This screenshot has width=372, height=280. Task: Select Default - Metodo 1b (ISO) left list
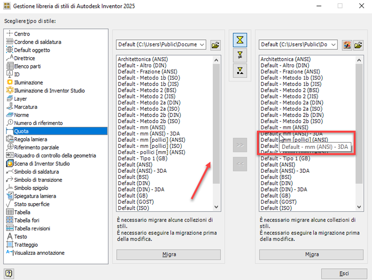point(149,78)
